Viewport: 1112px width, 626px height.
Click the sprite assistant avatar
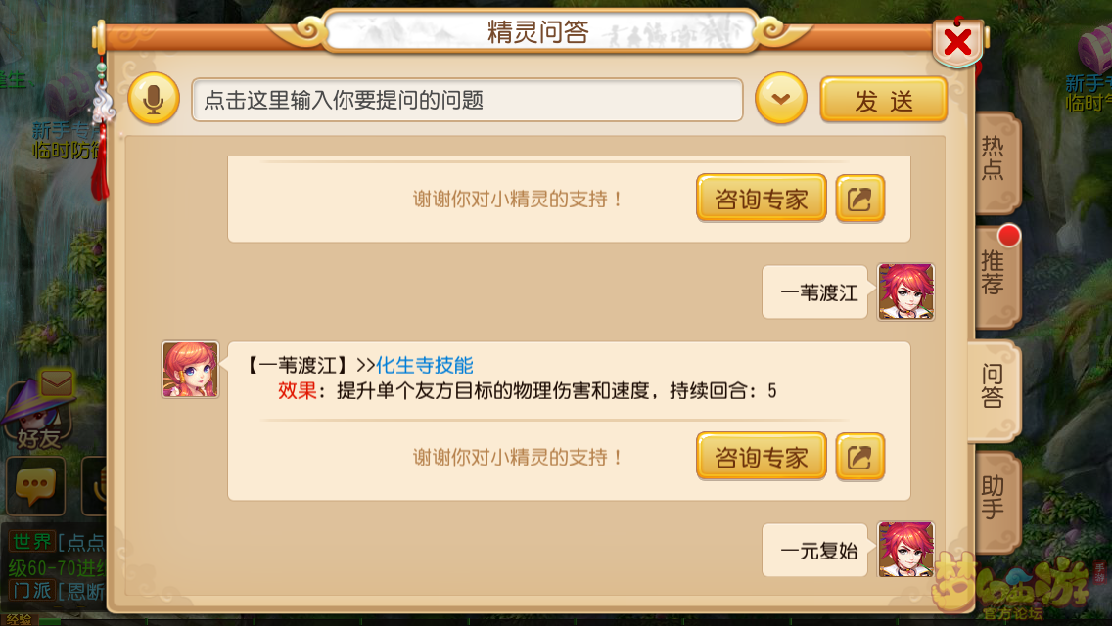190,370
